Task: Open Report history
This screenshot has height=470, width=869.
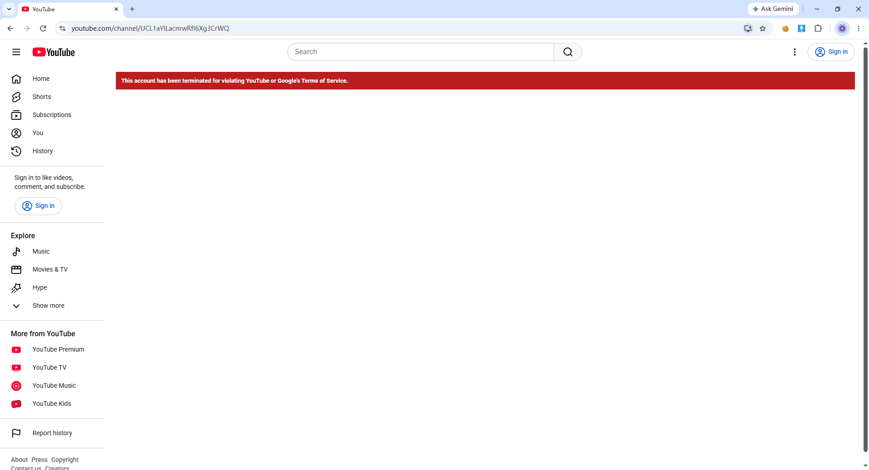Action: tap(52, 433)
